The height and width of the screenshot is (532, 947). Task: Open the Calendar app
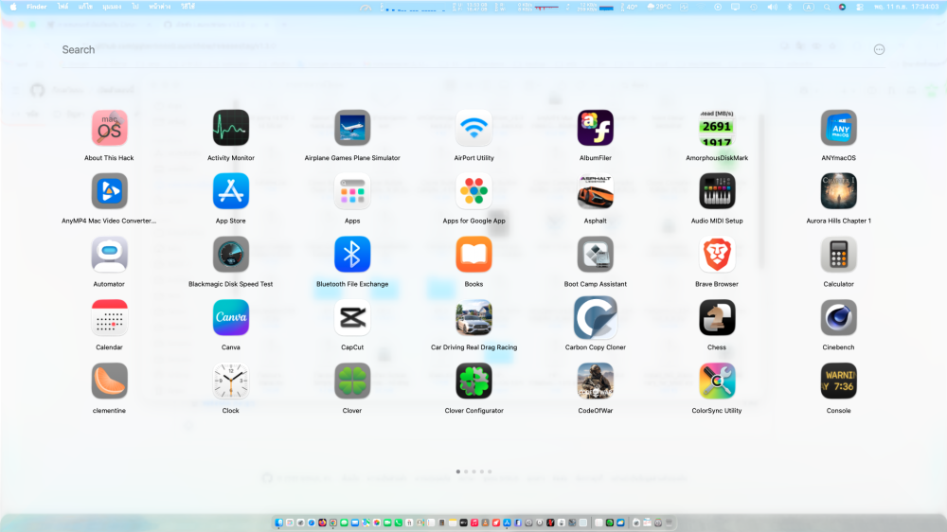coord(109,318)
